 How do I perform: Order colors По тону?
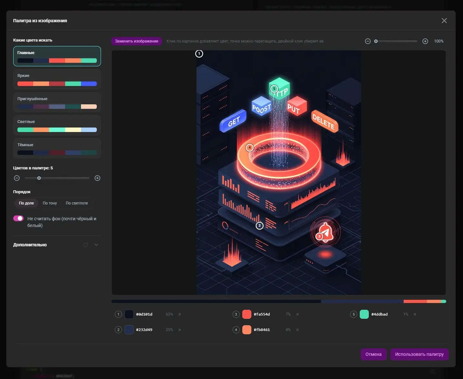[x=50, y=203]
